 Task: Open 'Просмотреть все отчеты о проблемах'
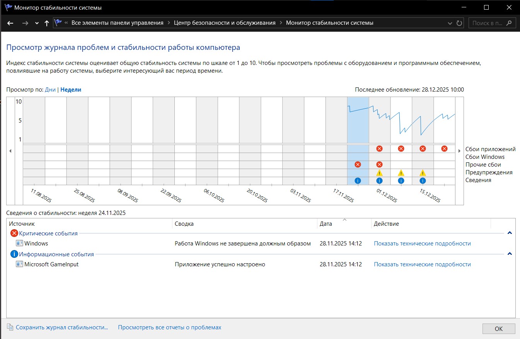pos(170,327)
